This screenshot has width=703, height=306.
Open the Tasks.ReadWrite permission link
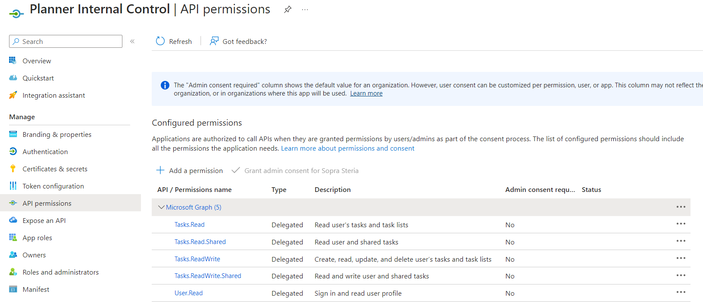[x=197, y=259]
